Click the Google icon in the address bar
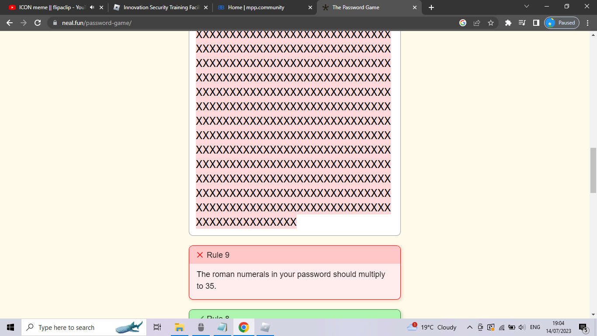This screenshot has width=597, height=336. pos(463,23)
